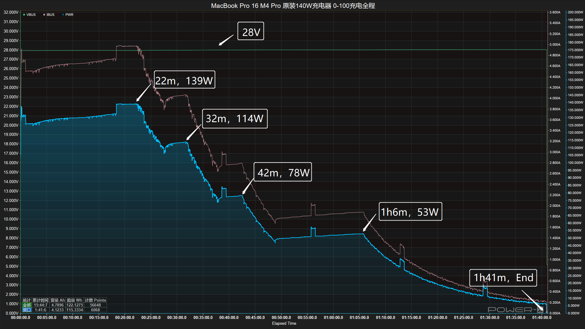Click the 10.000V voltage axis tick label
Viewport: 585px width, 329px height.
pyautogui.click(x=11, y=219)
